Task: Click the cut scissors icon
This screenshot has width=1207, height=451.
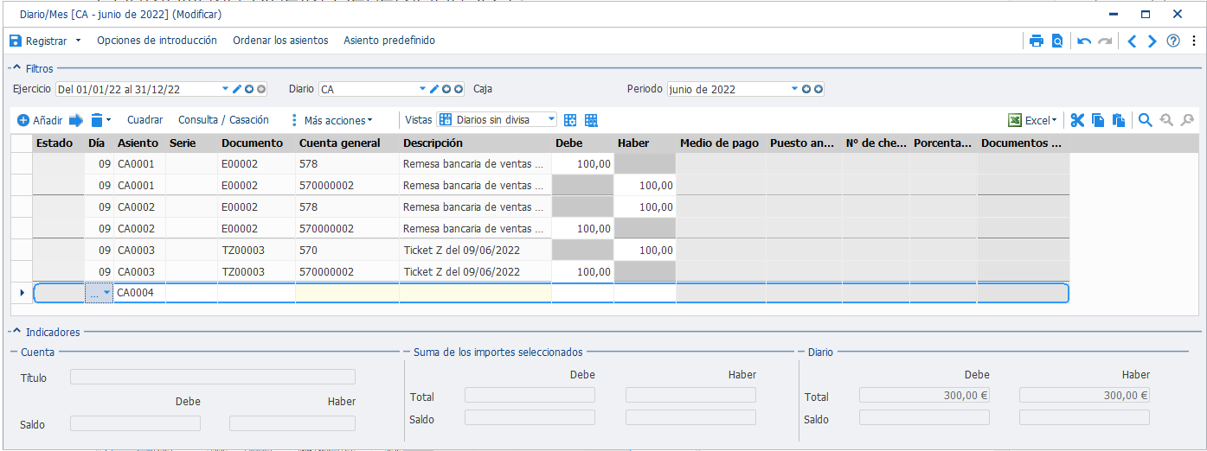Action: click(x=1077, y=120)
